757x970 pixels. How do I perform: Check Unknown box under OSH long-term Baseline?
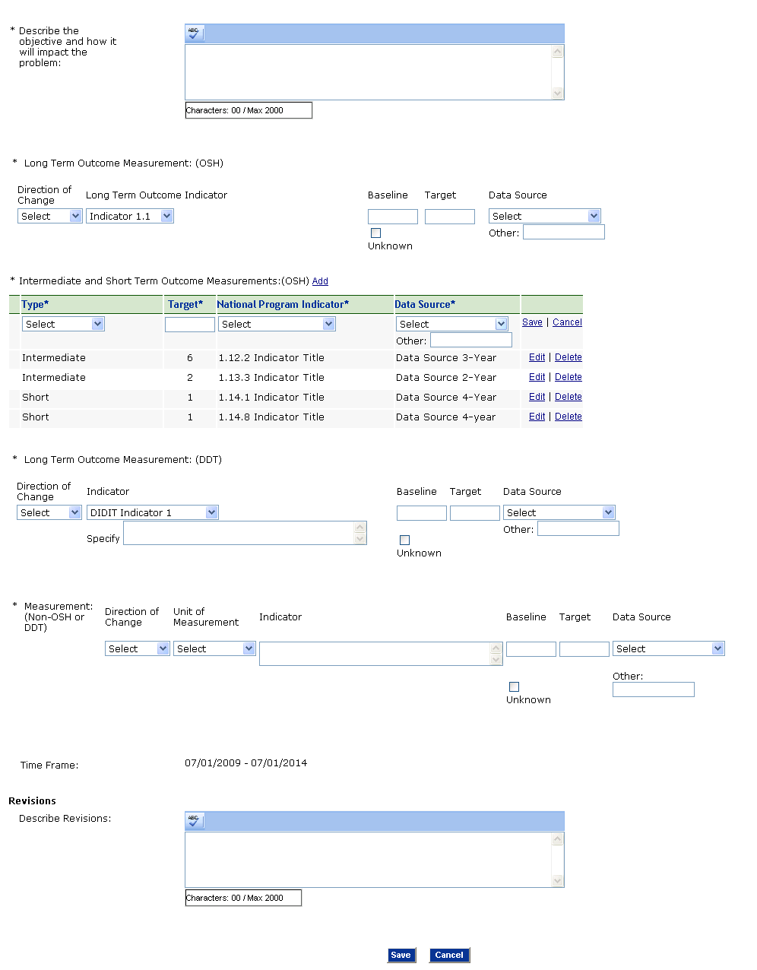[x=375, y=233]
